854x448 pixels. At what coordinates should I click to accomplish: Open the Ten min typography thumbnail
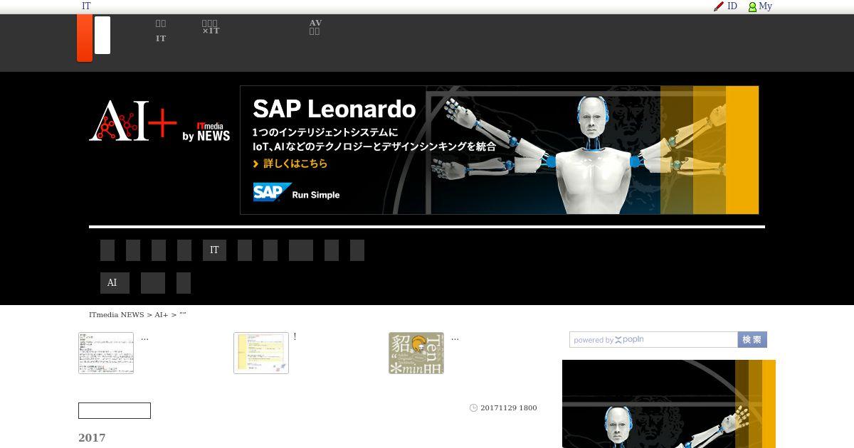(416, 353)
